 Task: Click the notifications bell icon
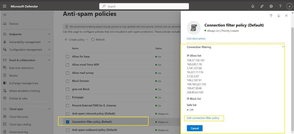[253, 6]
